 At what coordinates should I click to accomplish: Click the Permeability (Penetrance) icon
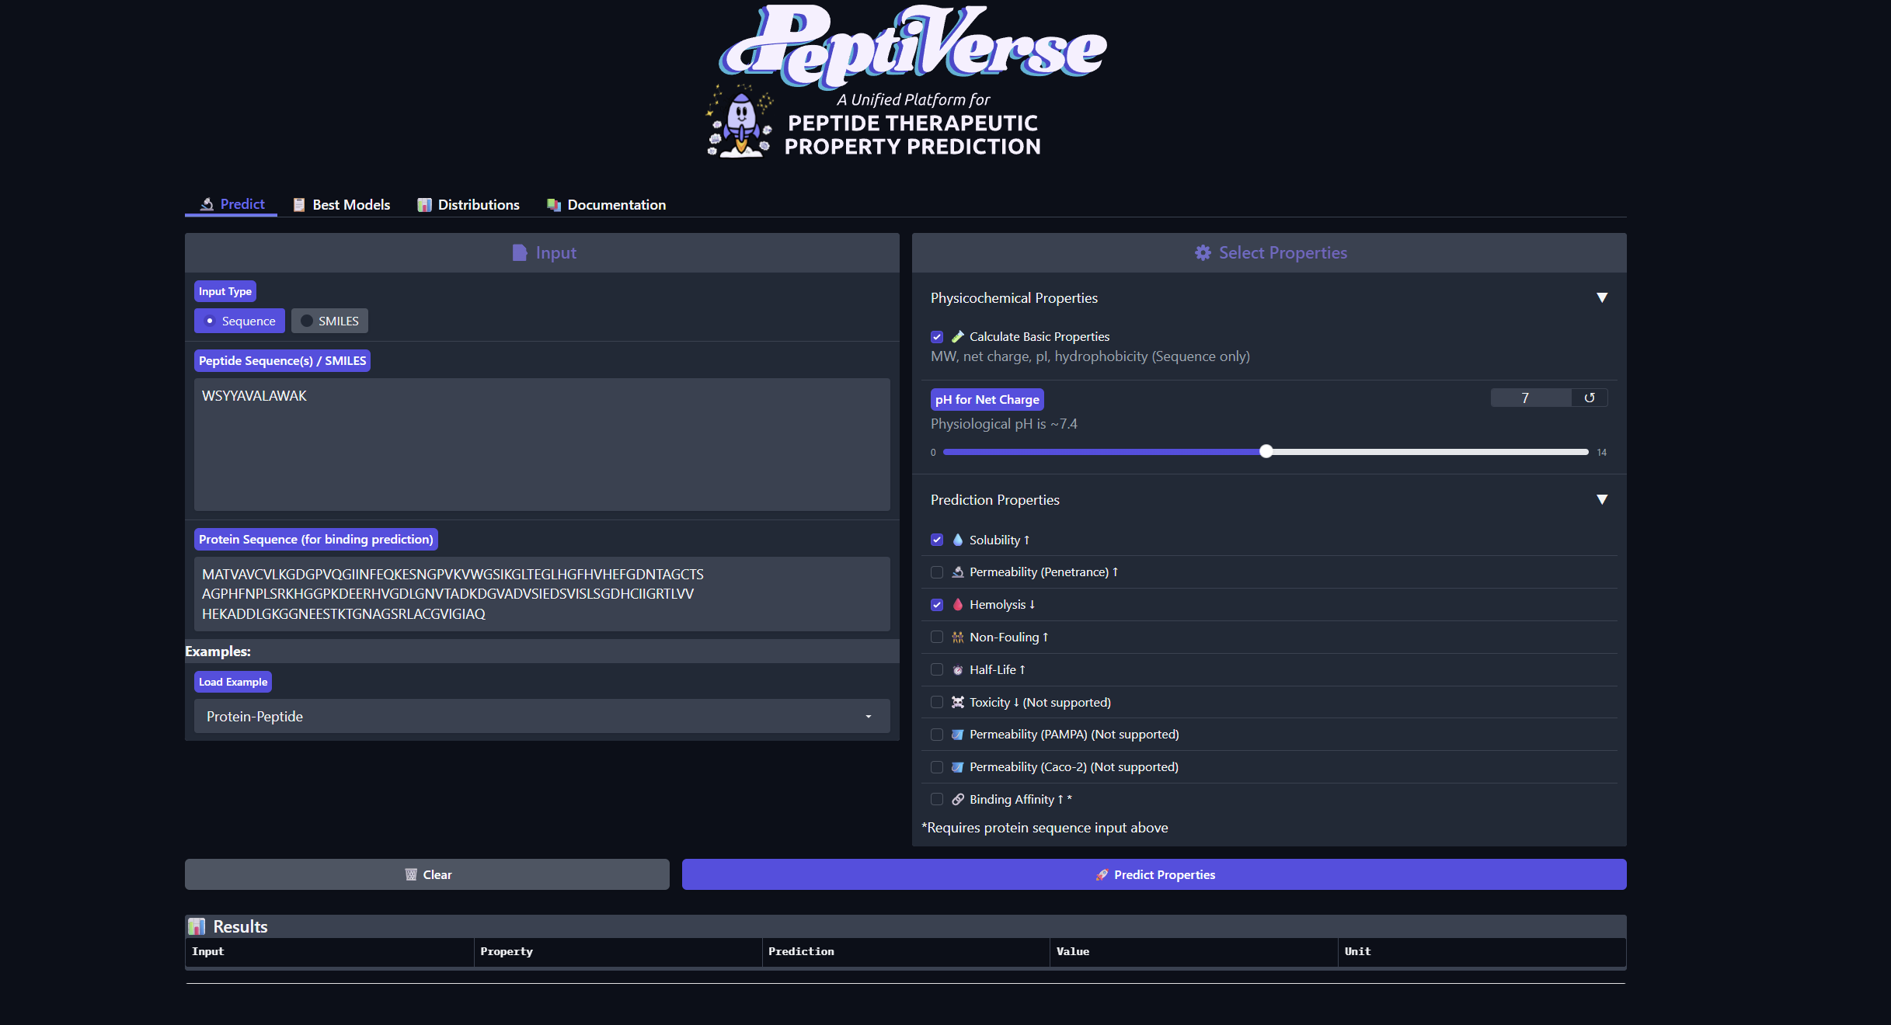958,572
